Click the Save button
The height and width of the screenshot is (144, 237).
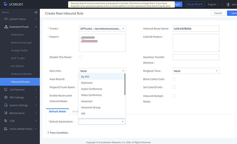coord(232,13)
